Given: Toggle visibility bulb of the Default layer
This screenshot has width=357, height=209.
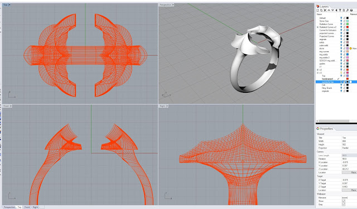Looking at the screenshot, I should (341, 18).
